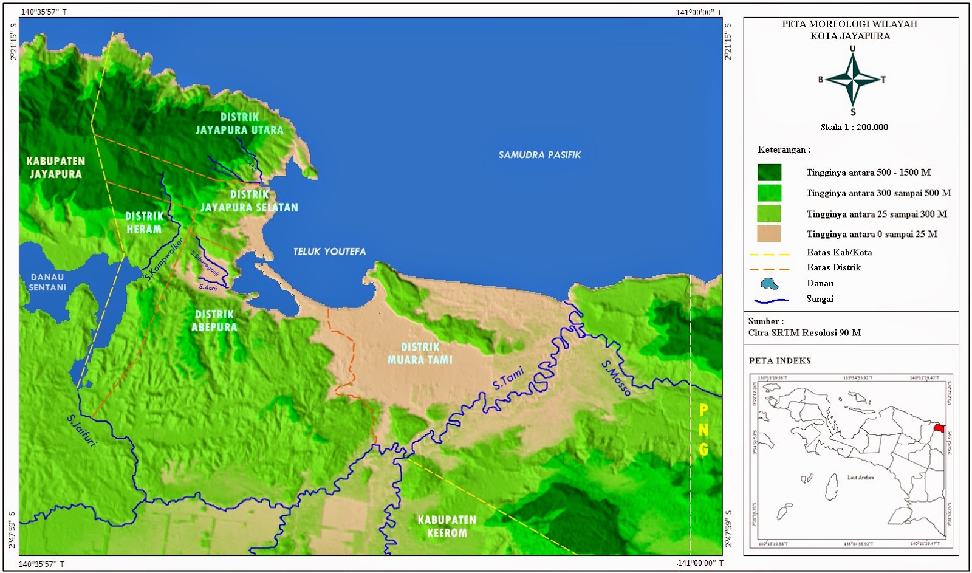Click the blue Sungai river line symbol
This screenshot has width=972, height=573.
771,300
